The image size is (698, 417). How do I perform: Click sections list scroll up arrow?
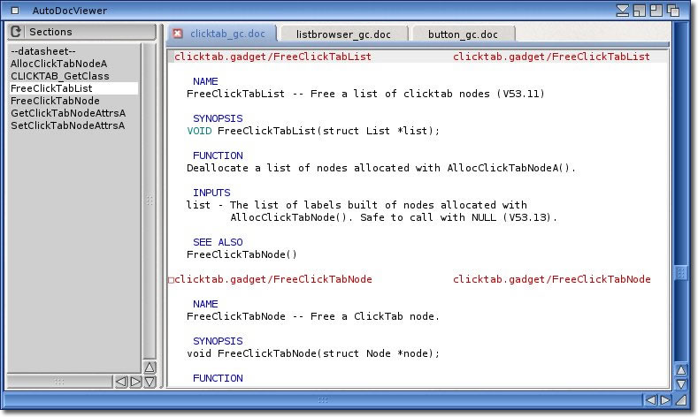(150, 367)
